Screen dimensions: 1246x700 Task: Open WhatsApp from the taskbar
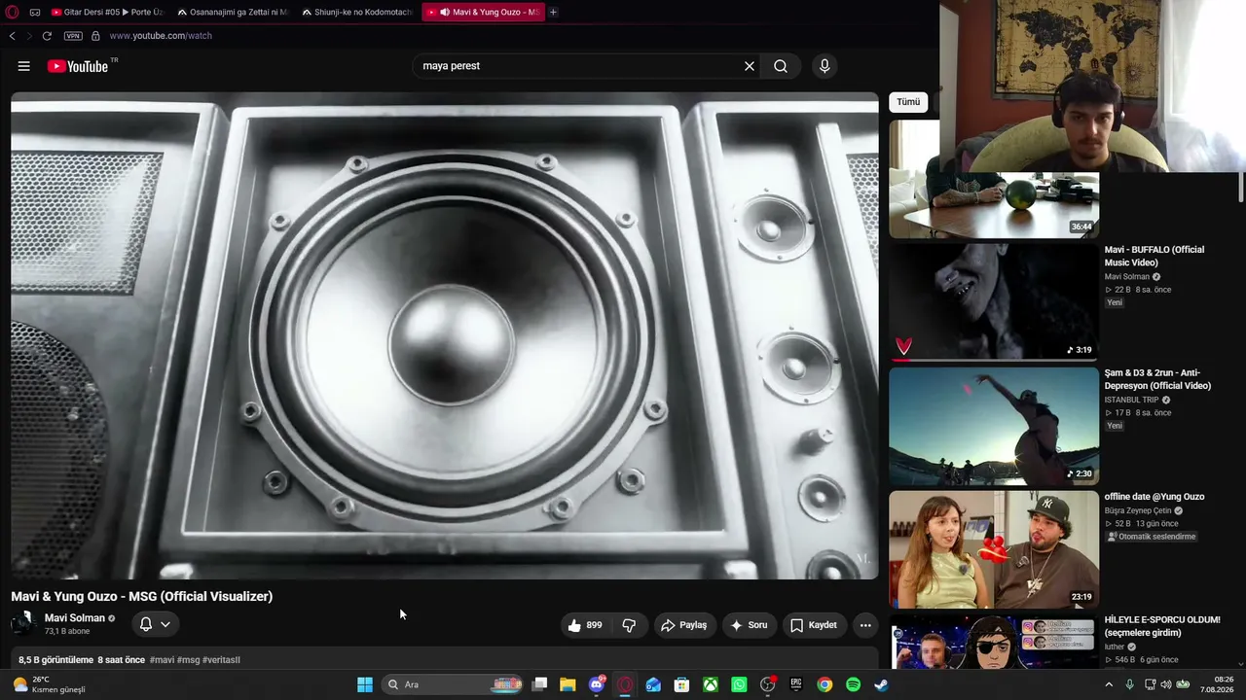click(739, 684)
